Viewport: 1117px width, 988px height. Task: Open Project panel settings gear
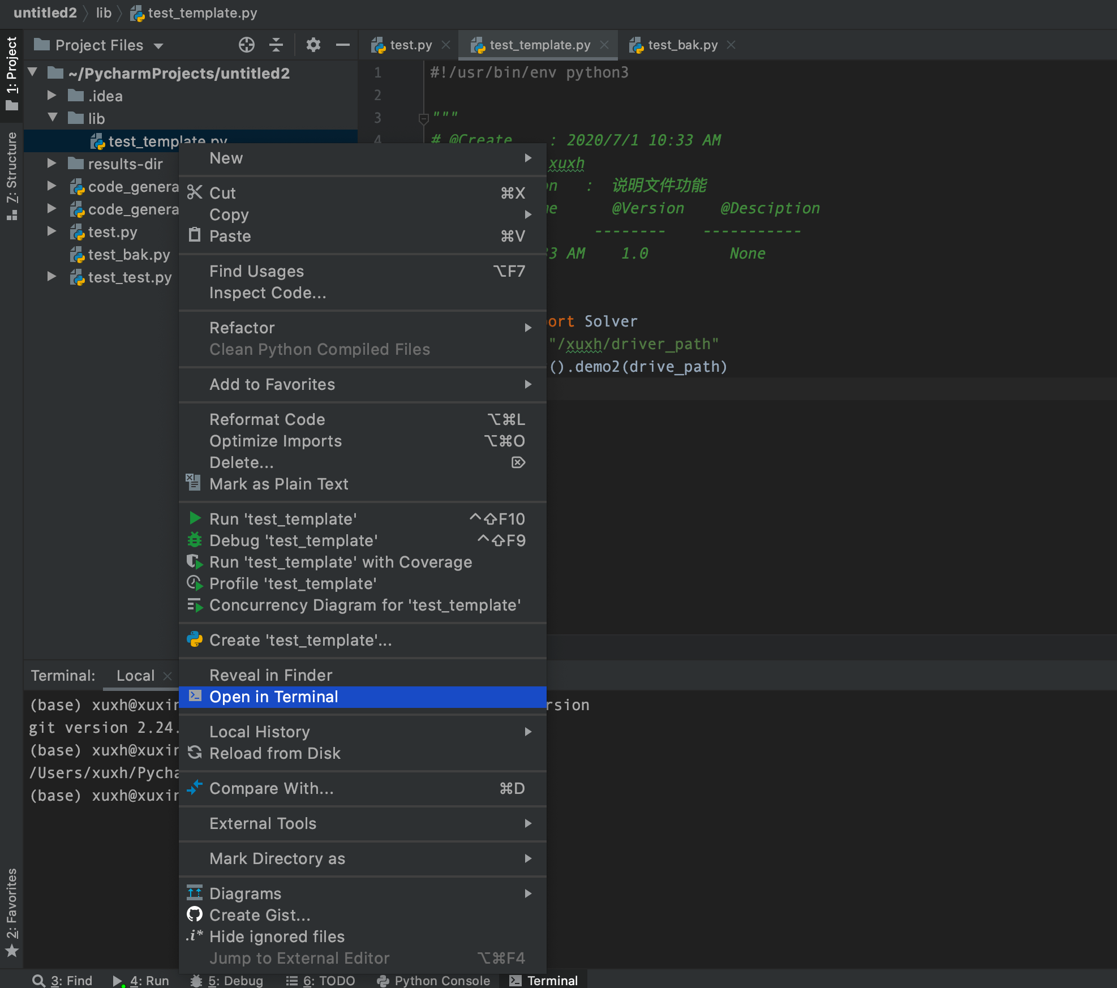(313, 45)
